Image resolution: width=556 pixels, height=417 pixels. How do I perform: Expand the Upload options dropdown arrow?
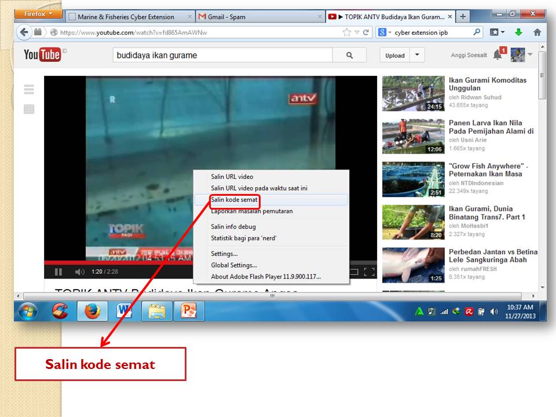[x=417, y=55]
